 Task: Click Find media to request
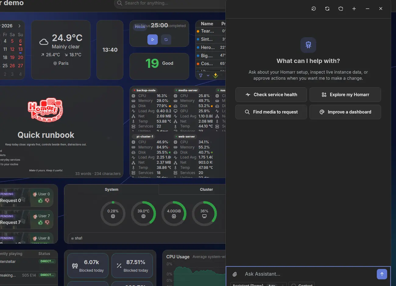271,112
